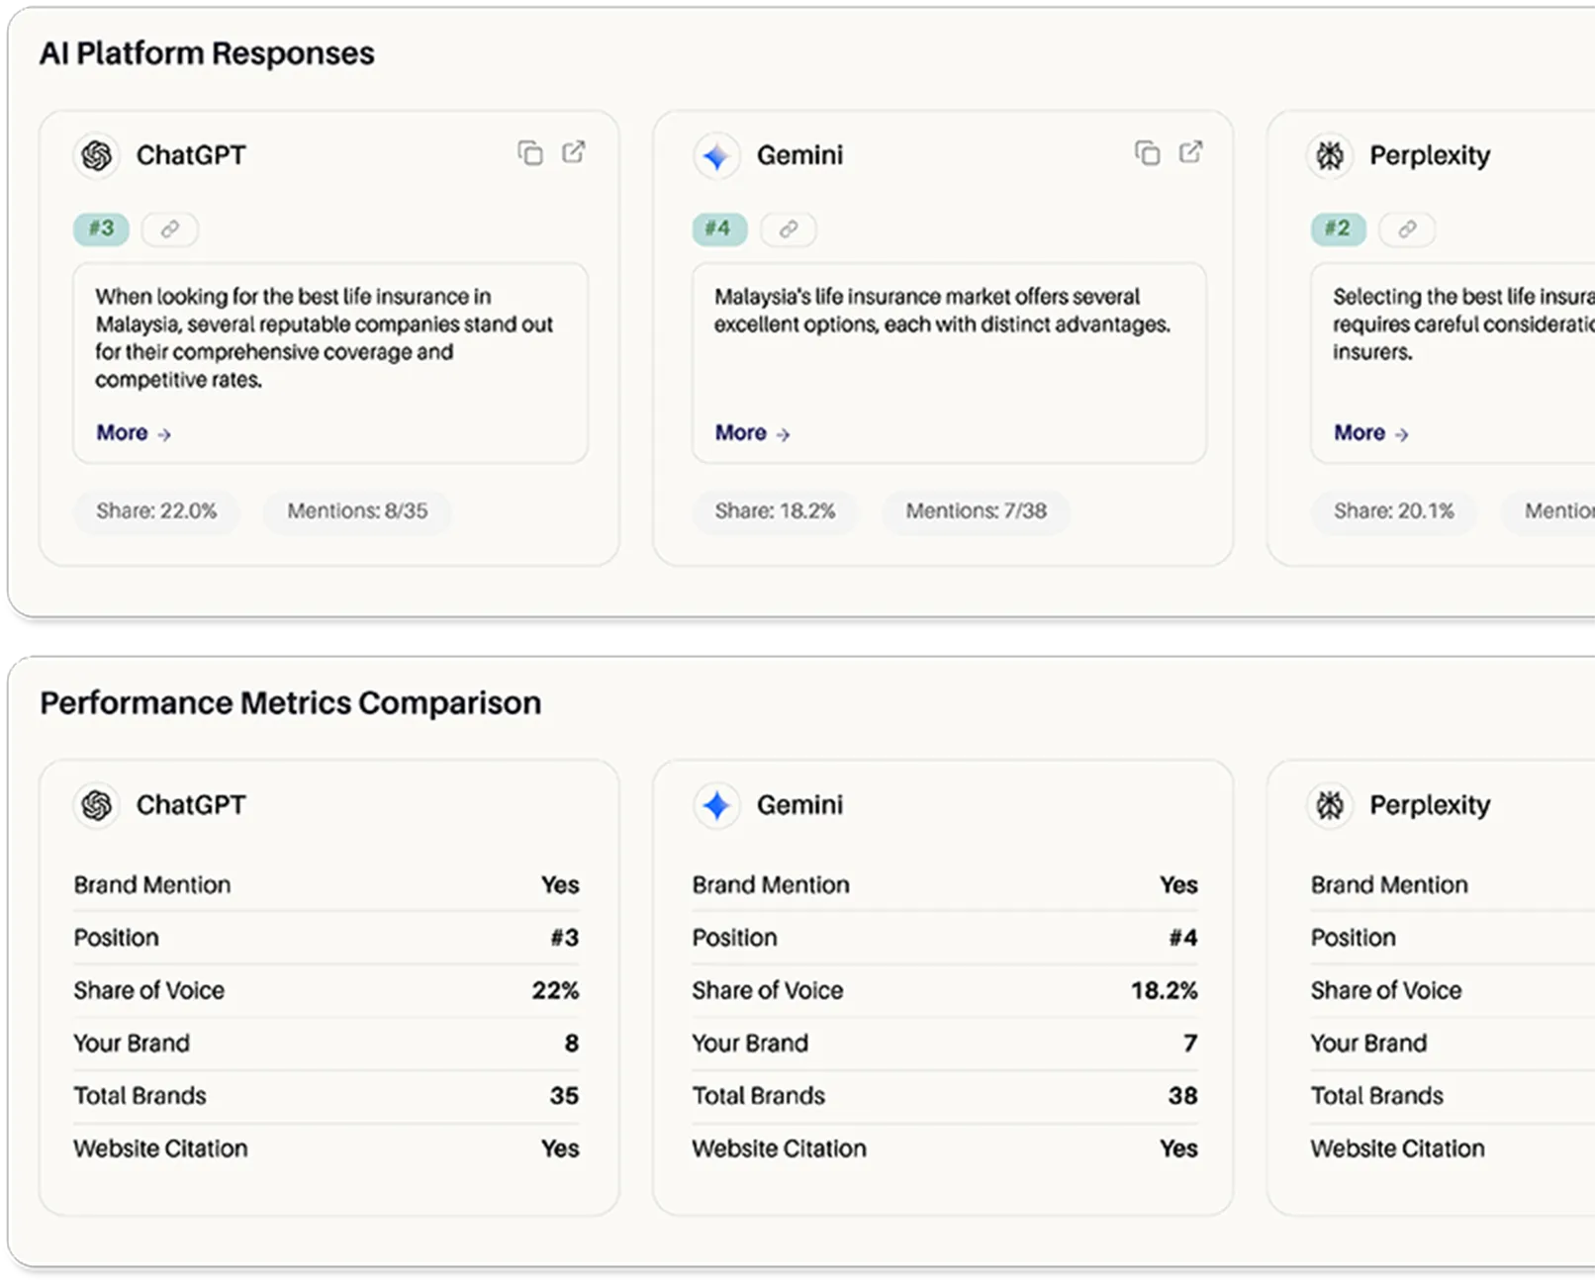Click the #3 rank badge on ChatGPT card
The image size is (1595, 1284).
coord(101,229)
